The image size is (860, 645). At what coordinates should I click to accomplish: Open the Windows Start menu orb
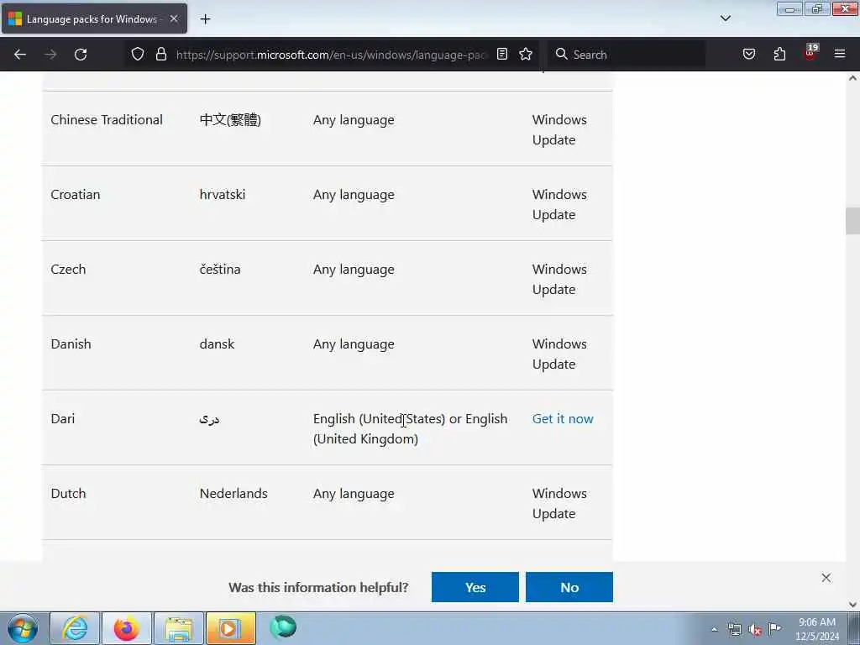(x=23, y=628)
